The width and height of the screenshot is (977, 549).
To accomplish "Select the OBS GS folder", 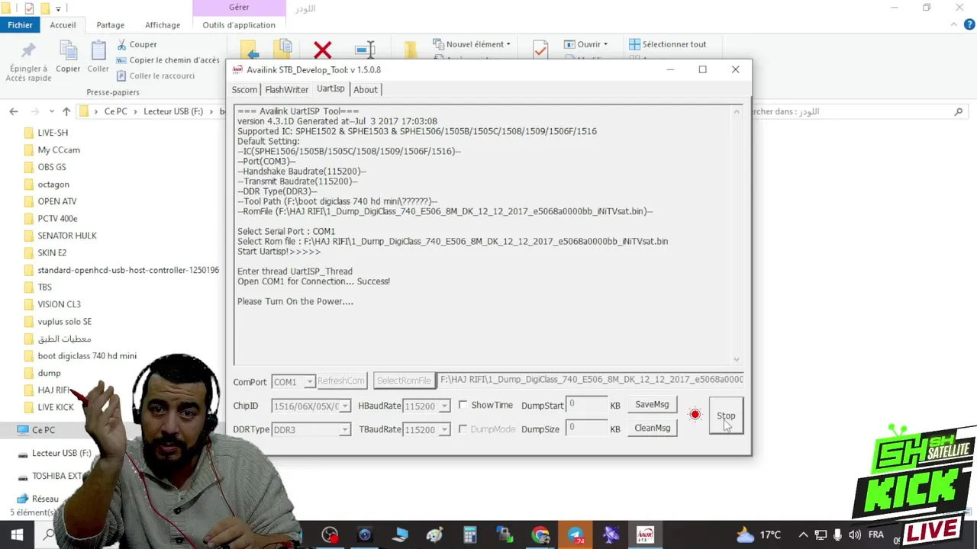I will click(52, 167).
